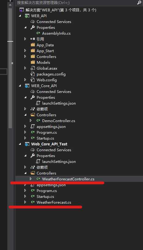The image size is (143, 250).
Task: Click Connected Services icon under WEB_API
Action: click(33, 22)
